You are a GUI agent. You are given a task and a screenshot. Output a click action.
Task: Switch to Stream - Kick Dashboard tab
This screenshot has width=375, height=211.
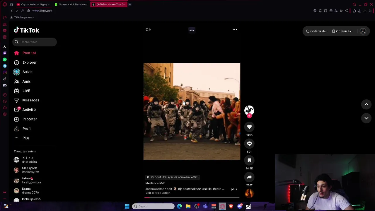pos(71,4)
